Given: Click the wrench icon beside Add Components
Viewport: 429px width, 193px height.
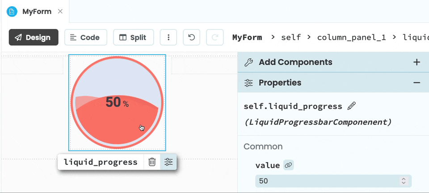Looking at the screenshot, I should 249,62.
